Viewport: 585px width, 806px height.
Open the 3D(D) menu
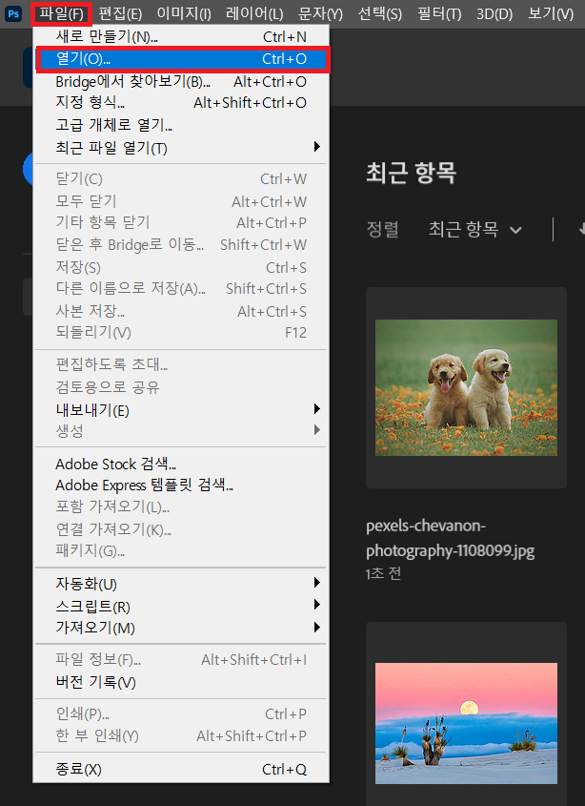[x=494, y=14]
